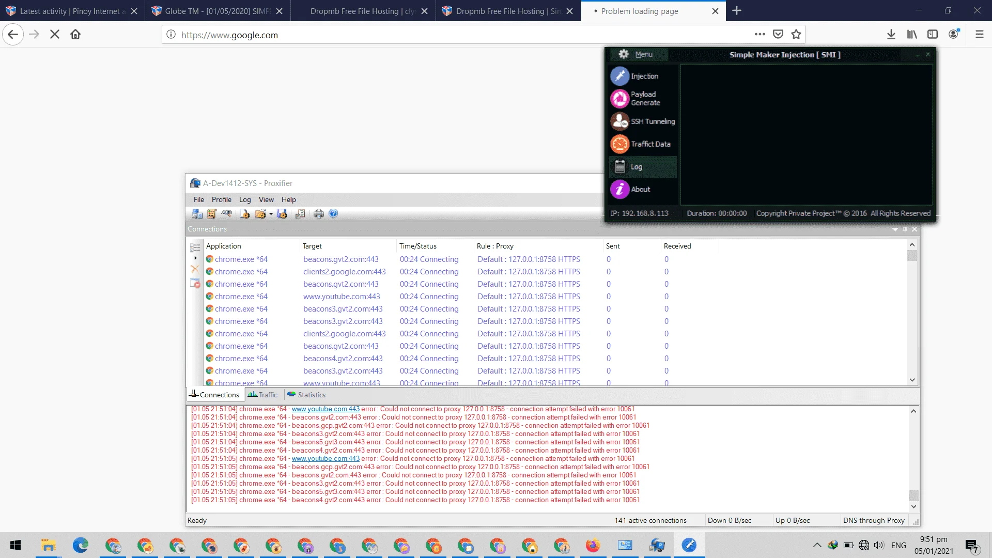Open Connections pane options dropdown arrow

[895, 229]
